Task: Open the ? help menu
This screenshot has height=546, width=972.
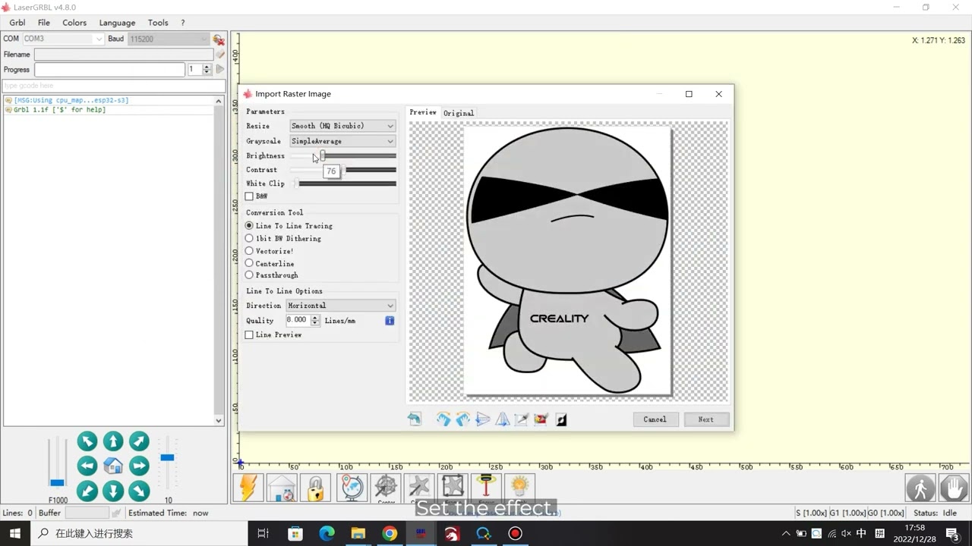Action: (182, 23)
